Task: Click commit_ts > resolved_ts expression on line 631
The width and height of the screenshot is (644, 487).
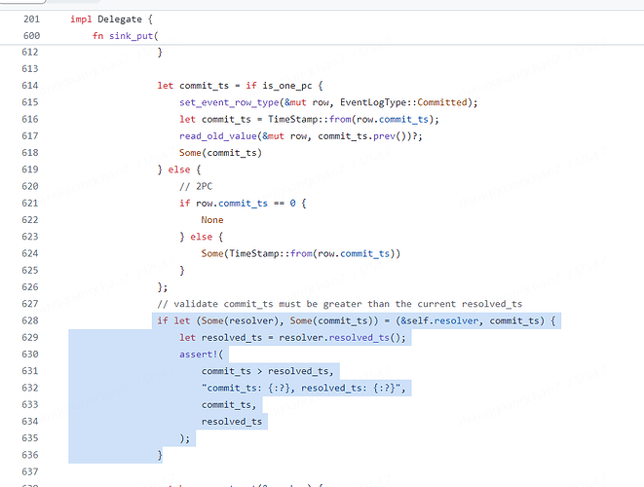Action: click(265, 371)
